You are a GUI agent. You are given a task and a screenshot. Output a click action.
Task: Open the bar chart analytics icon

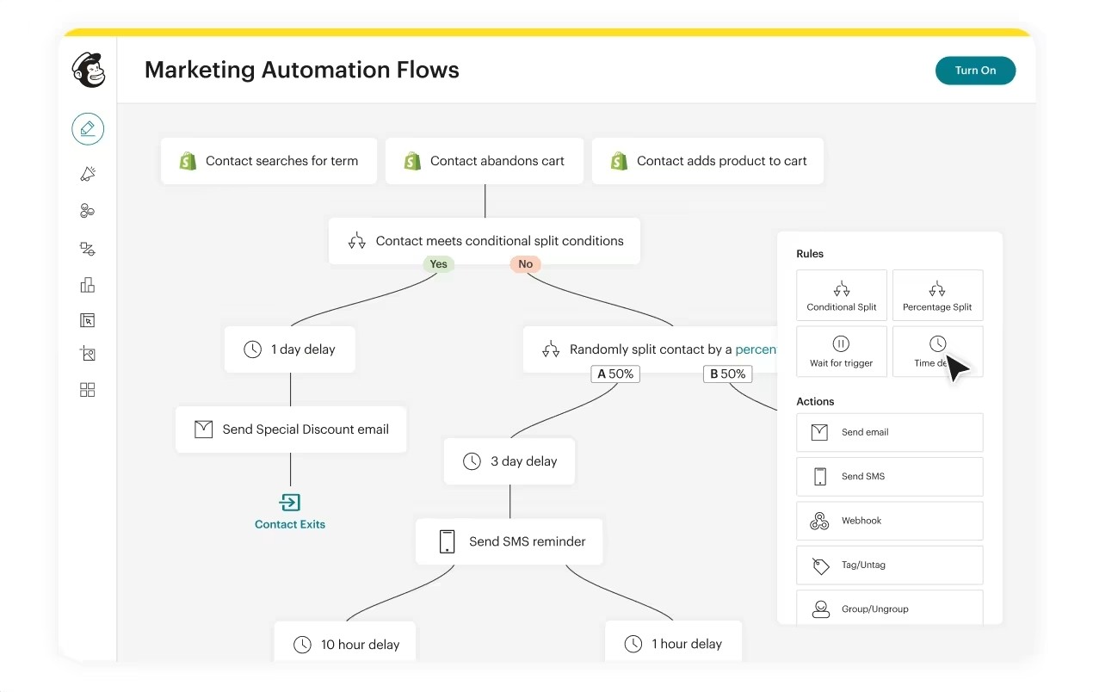[87, 285]
